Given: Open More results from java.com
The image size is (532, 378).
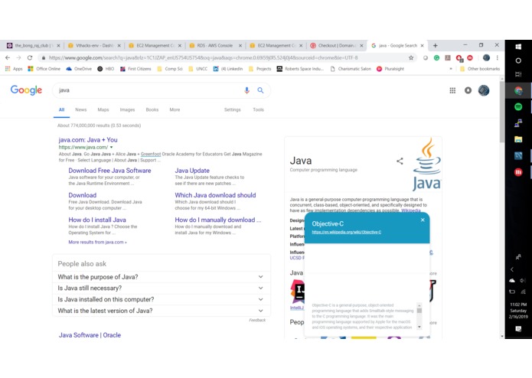Looking at the screenshot, I should [x=97, y=242].
